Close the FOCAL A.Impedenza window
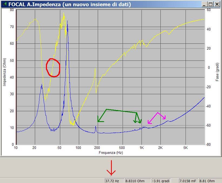This screenshot has width=222, height=183. pos(217,4)
